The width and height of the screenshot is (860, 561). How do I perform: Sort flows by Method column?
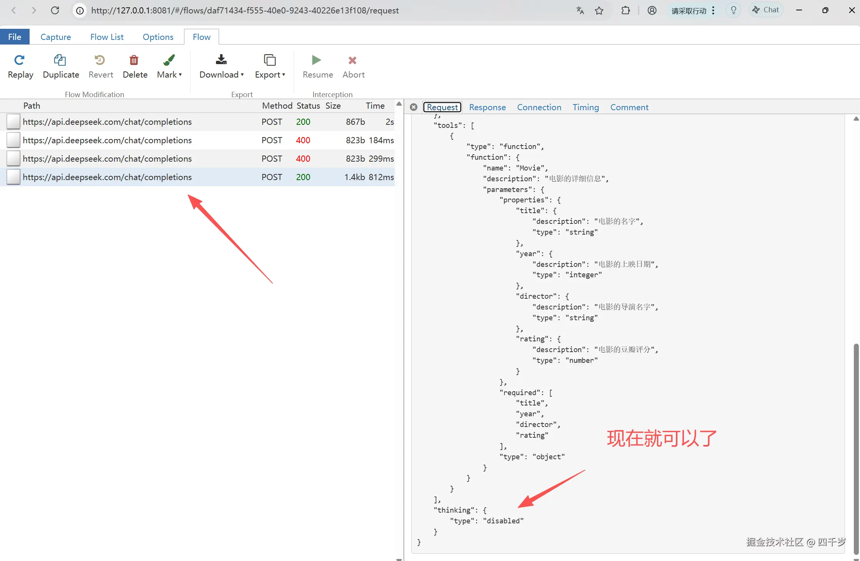pos(277,106)
